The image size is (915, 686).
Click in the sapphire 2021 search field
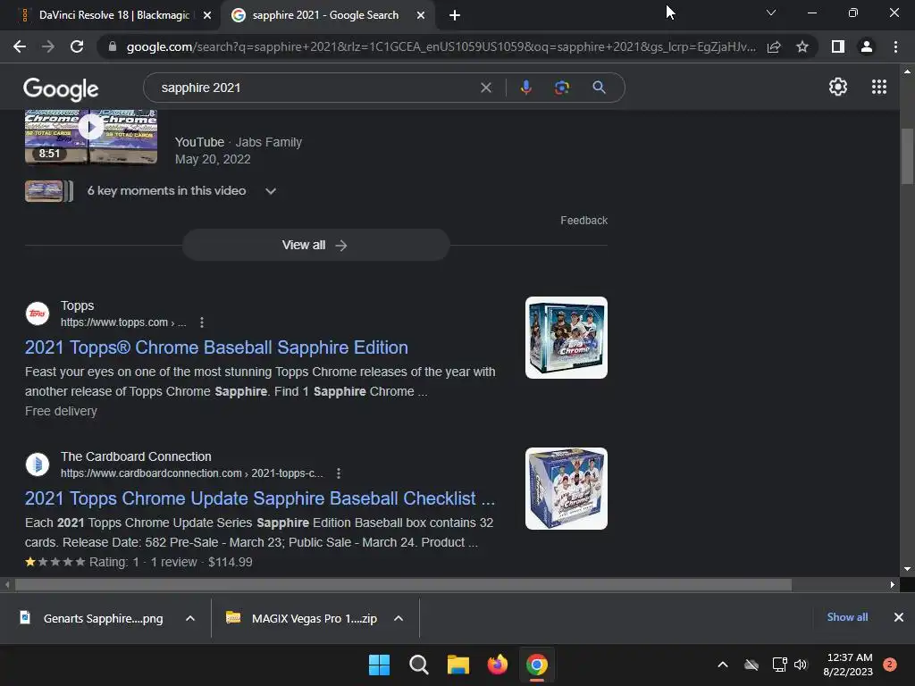315,88
